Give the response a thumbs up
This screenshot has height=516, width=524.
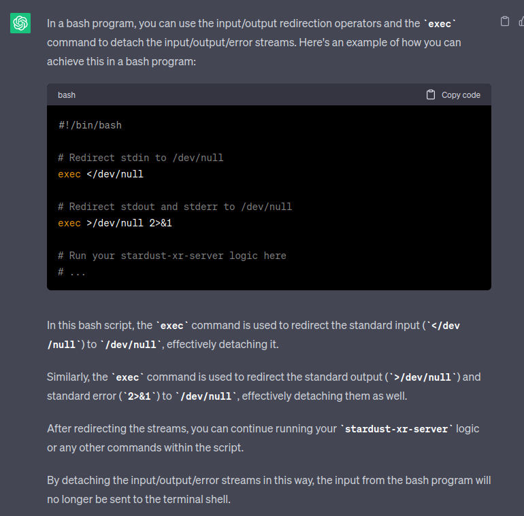coord(521,21)
